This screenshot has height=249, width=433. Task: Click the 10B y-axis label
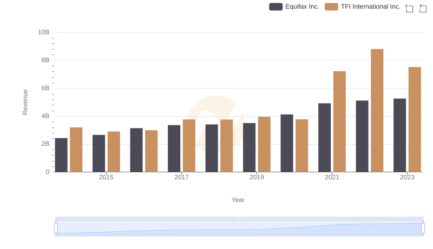[44, 32]
